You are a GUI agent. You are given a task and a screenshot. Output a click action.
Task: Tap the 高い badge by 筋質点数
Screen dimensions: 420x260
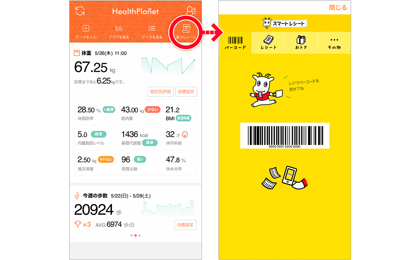point(140,159)
